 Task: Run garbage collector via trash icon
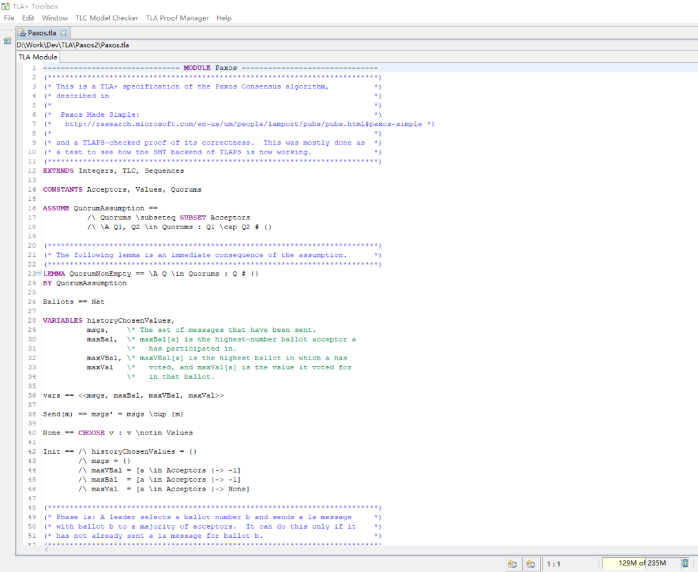(685, 563)
